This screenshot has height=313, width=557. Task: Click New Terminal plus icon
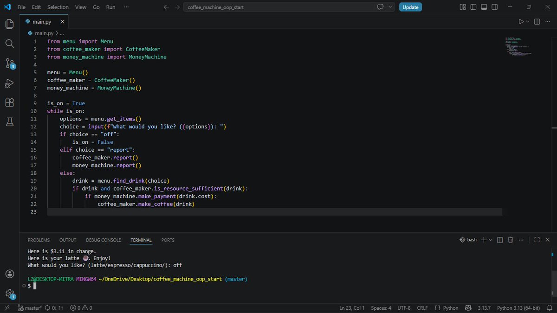pyautogui.click(x=484, y=240)
